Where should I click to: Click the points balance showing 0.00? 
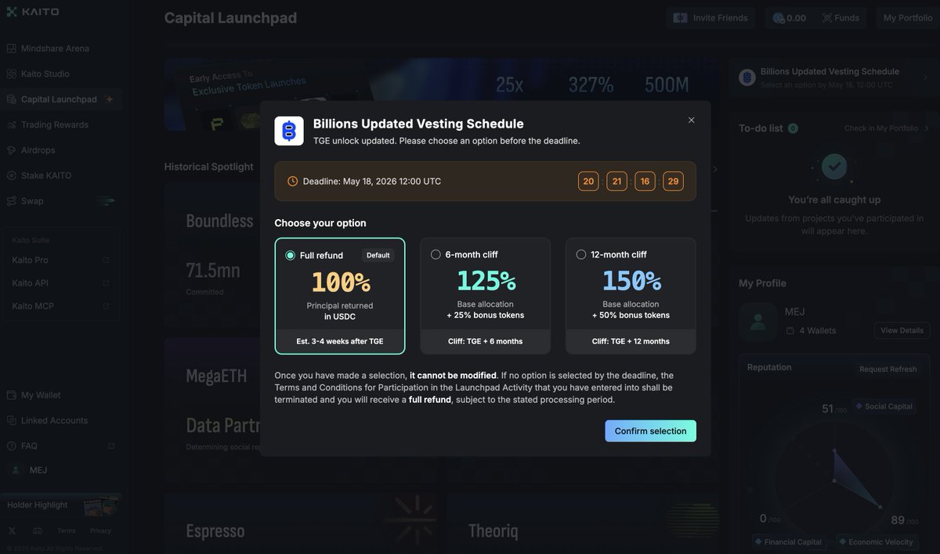click(789, 18)
